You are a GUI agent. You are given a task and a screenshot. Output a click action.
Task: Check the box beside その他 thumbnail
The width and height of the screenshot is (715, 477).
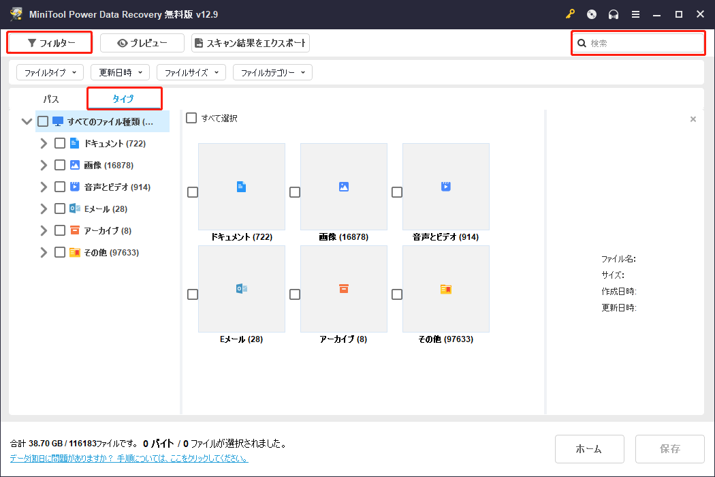click(x=397, y=294)
